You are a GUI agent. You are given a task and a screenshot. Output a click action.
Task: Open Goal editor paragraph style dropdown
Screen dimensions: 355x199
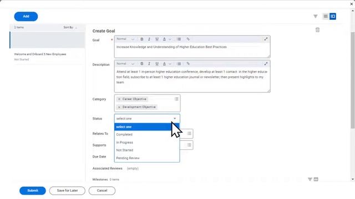(x=125, y=39)
